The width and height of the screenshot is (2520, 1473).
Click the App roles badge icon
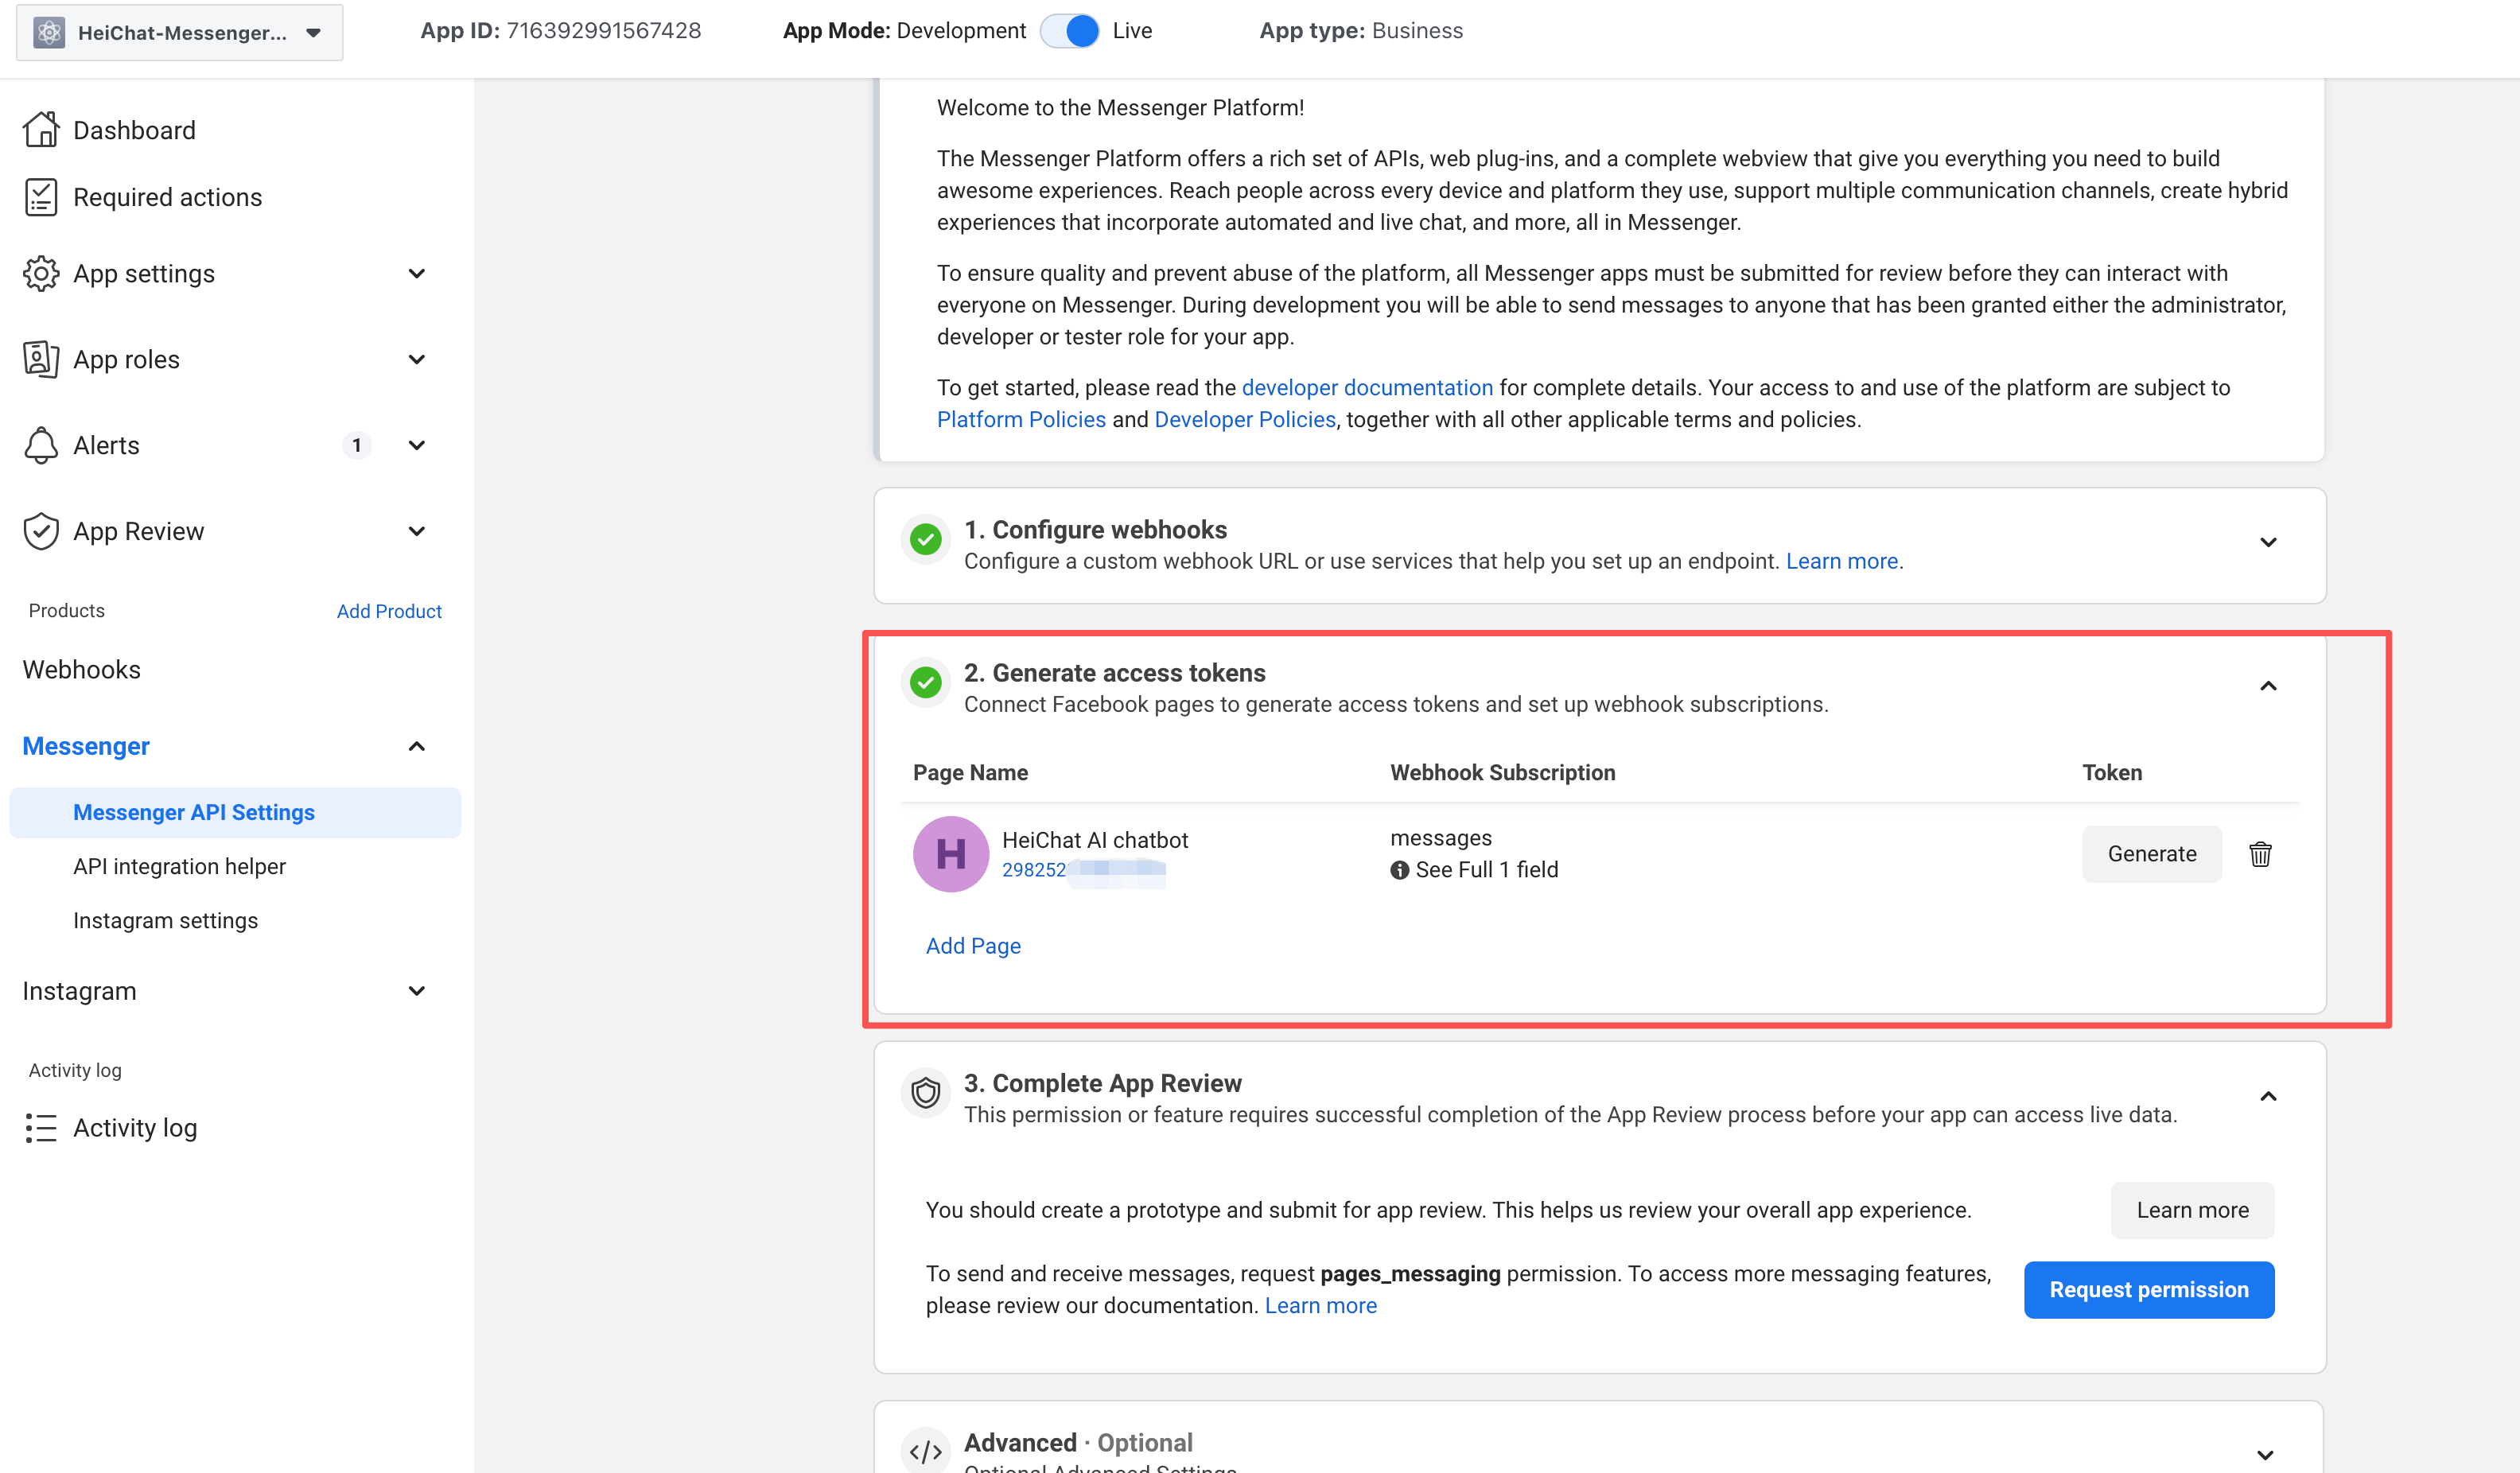[x=41, y=359]
